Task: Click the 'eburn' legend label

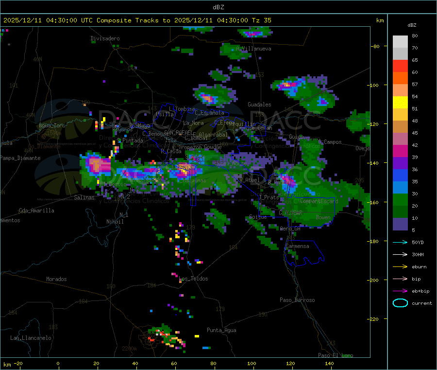Action: coord(419,267)
